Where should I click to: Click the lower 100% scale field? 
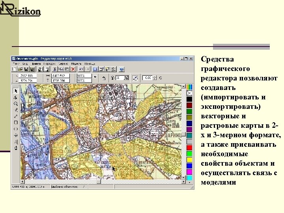click(84, 80)
